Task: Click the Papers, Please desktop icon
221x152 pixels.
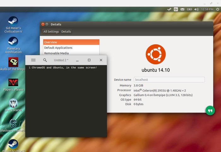Action: point(13,82)
